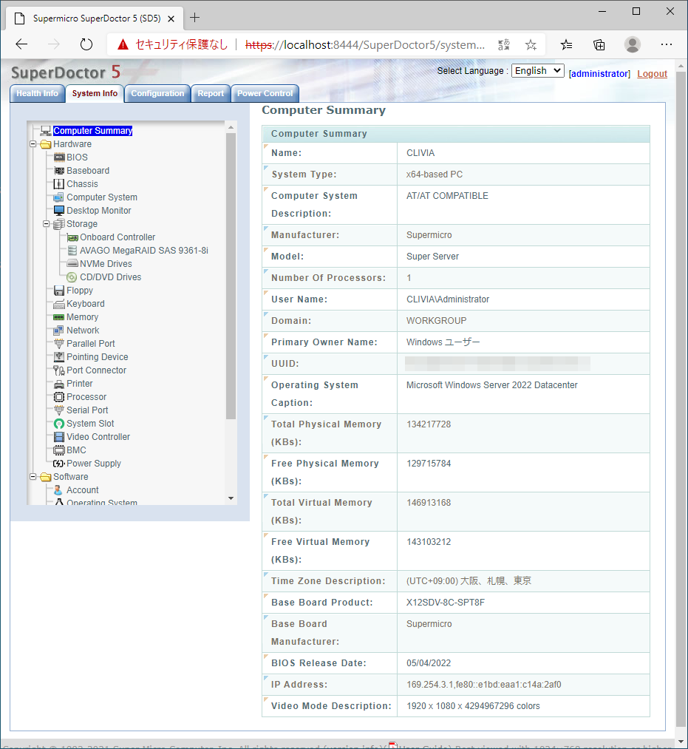688x749 pixels.
Task: Click the page vertical scrollbar thumb
Action: [681, 399]
